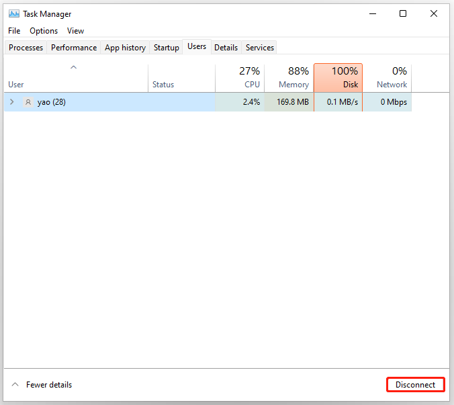
Task: Maximize the Task Manager window
Action: pos(403,13)
